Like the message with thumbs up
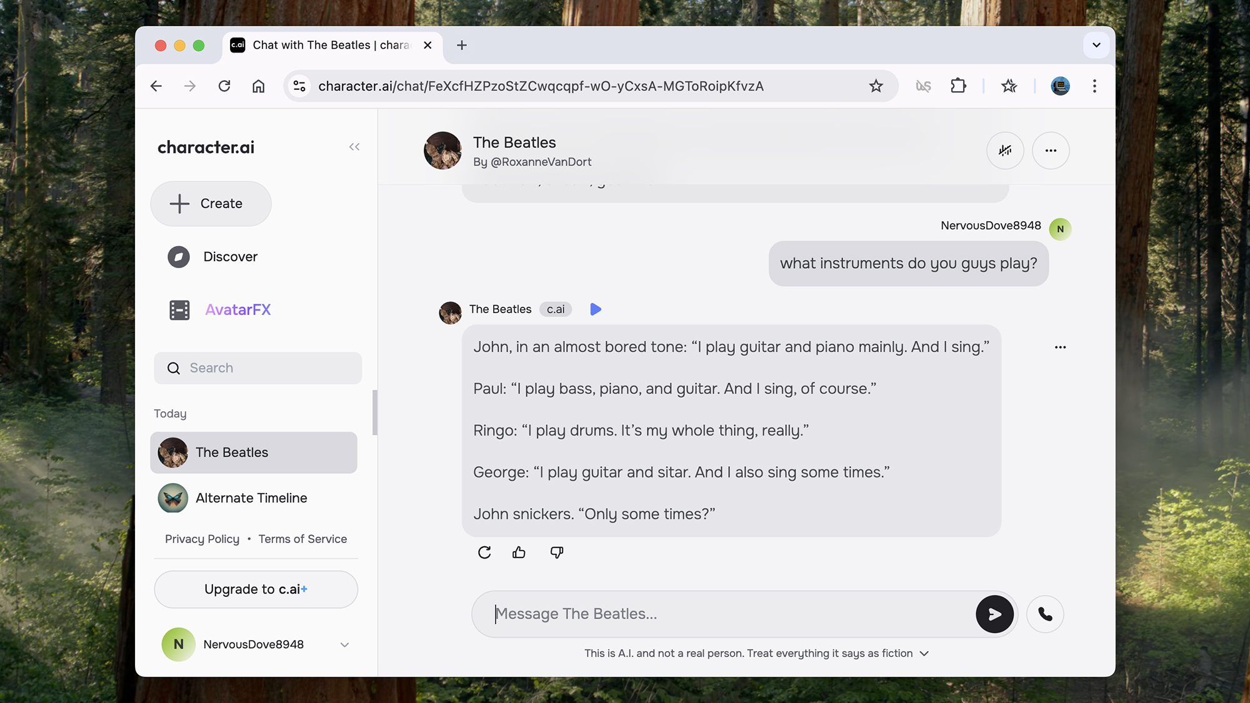 (x=519, y=552)
